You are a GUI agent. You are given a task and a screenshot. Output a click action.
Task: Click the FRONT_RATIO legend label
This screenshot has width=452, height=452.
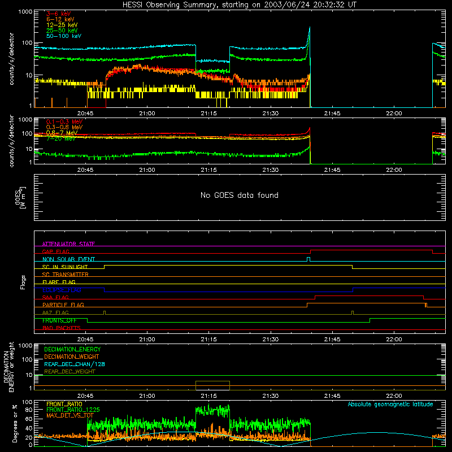coord(64,404)
